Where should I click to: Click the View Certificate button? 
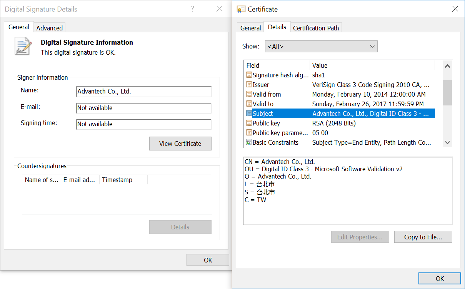tap(180, 144)
